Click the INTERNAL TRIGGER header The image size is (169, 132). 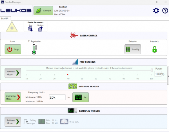pos(89,86)
